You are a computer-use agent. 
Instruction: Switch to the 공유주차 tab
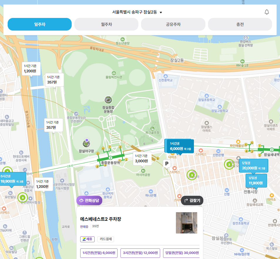click(173, 24)
